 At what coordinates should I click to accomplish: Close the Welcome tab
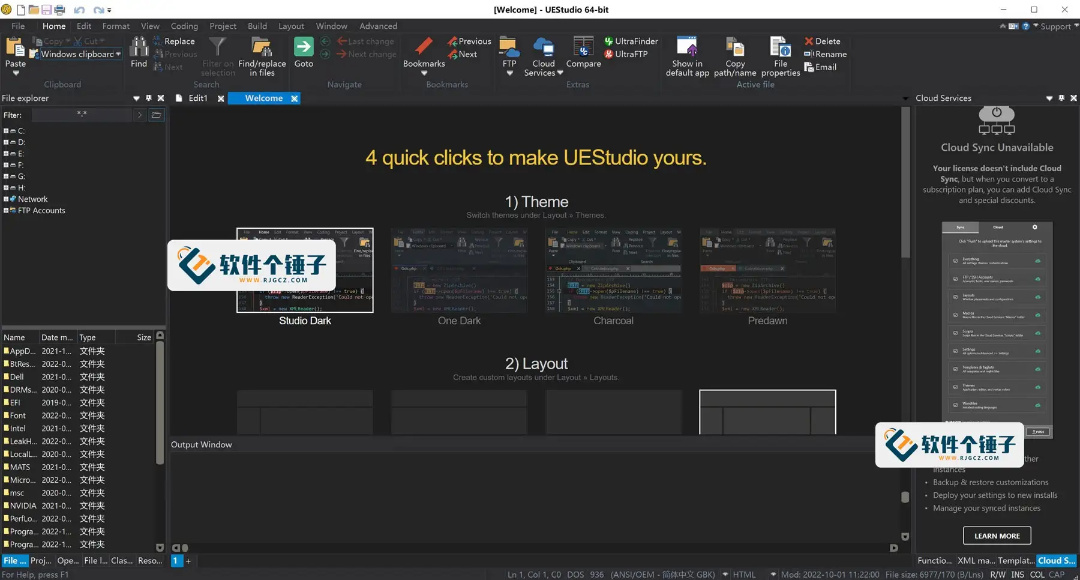[x=295, y=98]
